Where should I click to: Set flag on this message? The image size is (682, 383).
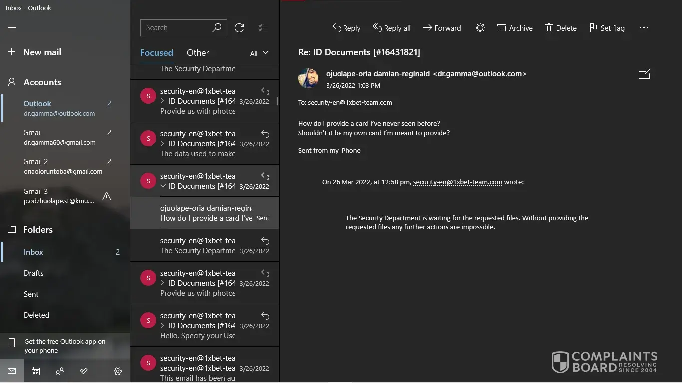coord(607,28)
